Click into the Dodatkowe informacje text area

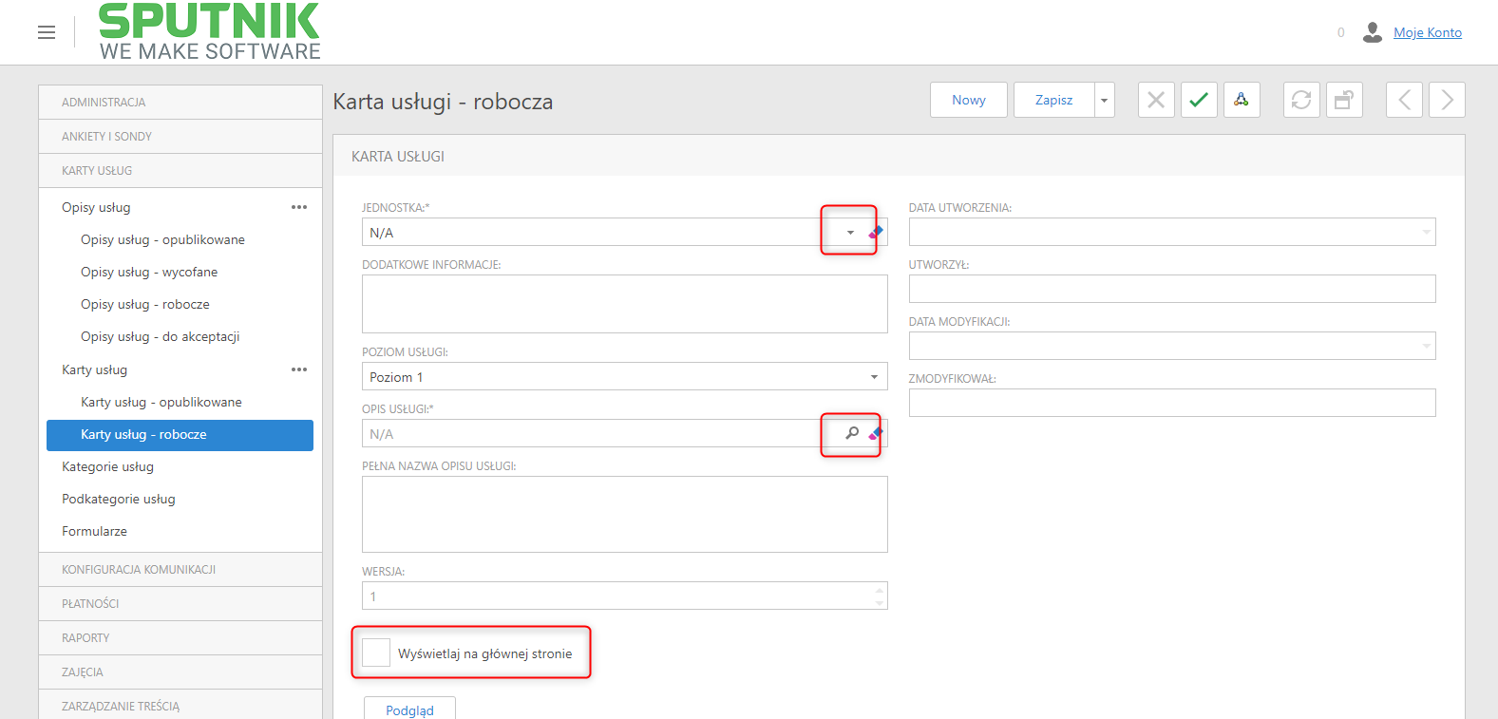point(625,304)
